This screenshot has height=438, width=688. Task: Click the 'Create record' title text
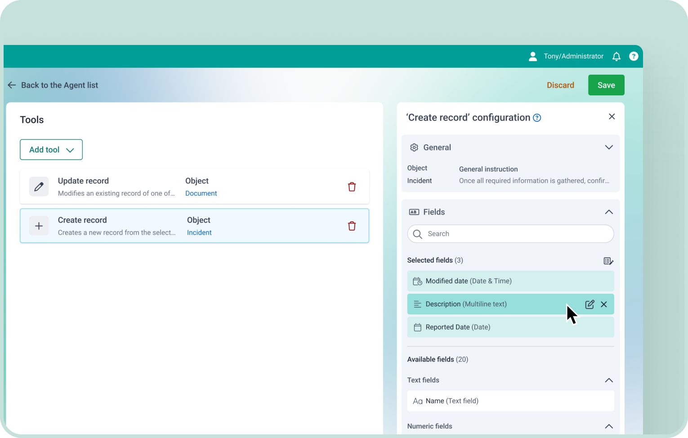click(82, 220)
